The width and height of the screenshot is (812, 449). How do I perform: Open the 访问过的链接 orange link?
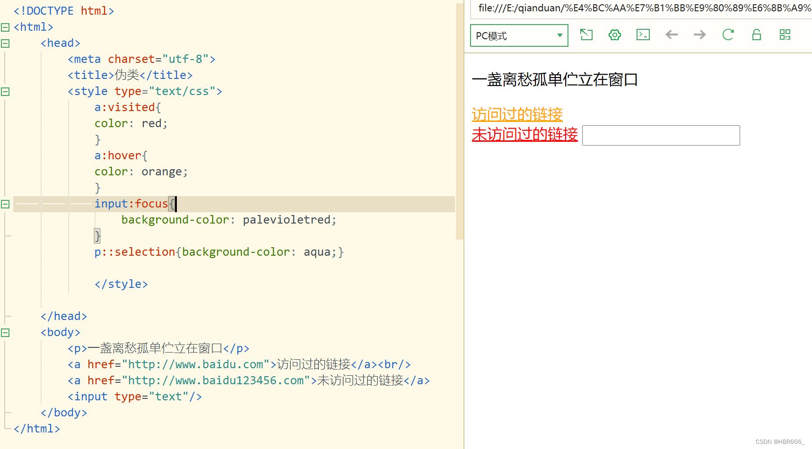coord(517,114)
